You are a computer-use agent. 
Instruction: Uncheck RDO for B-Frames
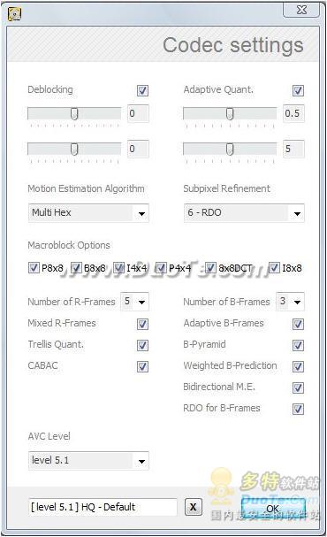298,409
